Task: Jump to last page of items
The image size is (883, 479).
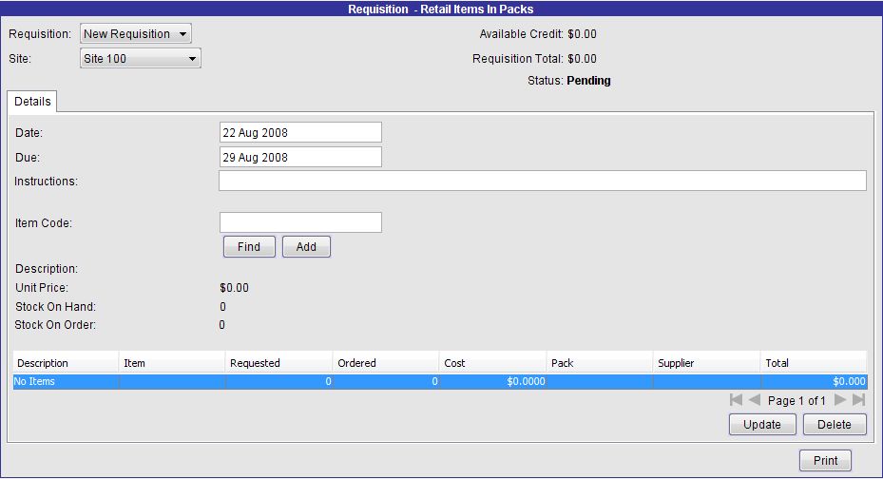Action: (x=858, y=400)
